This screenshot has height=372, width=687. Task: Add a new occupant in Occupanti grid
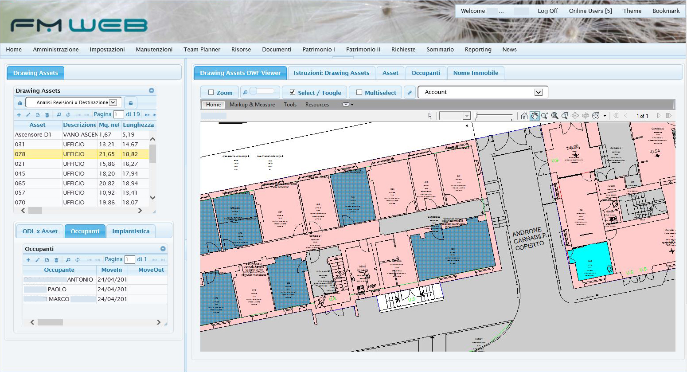28,260
